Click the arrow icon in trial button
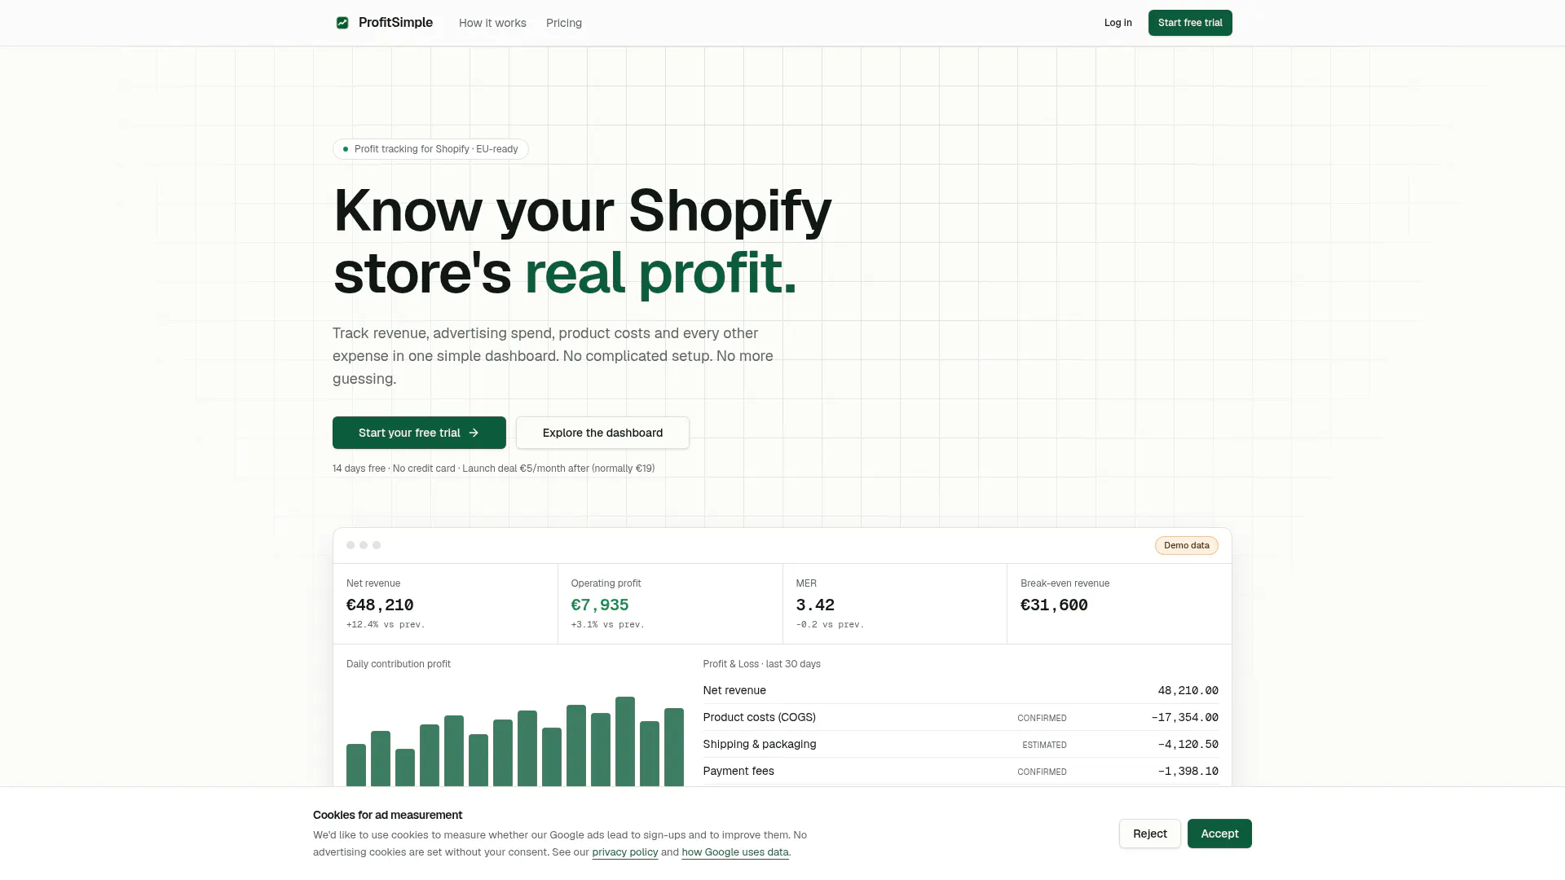The width and height of the screenshot is (1565, 880). [x=474, y=433]
